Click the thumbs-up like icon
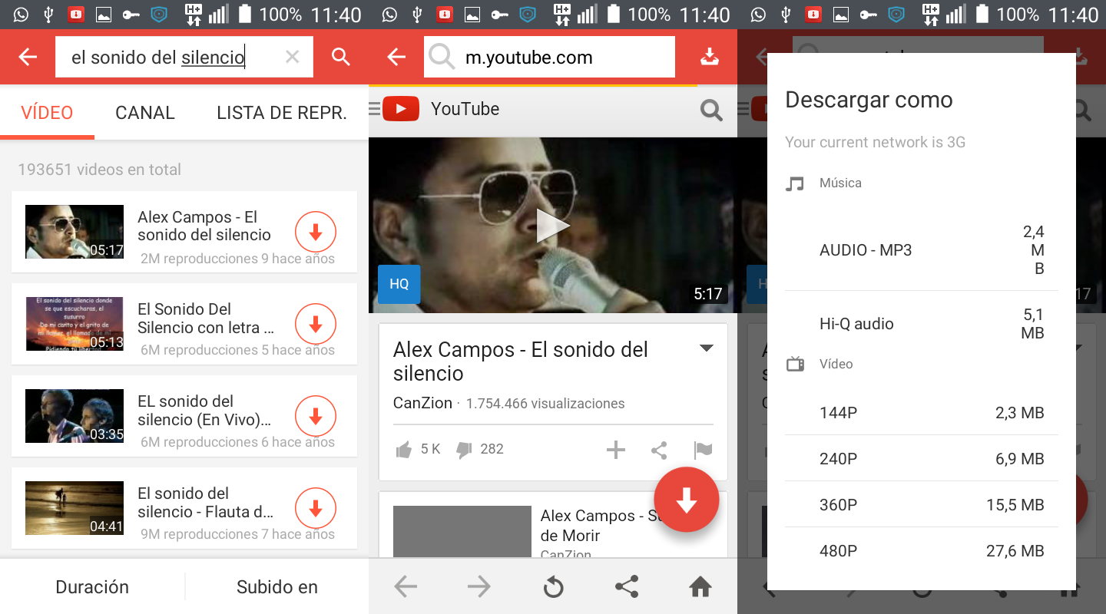Screen dimensions: 1106x614 pos(403,450)
